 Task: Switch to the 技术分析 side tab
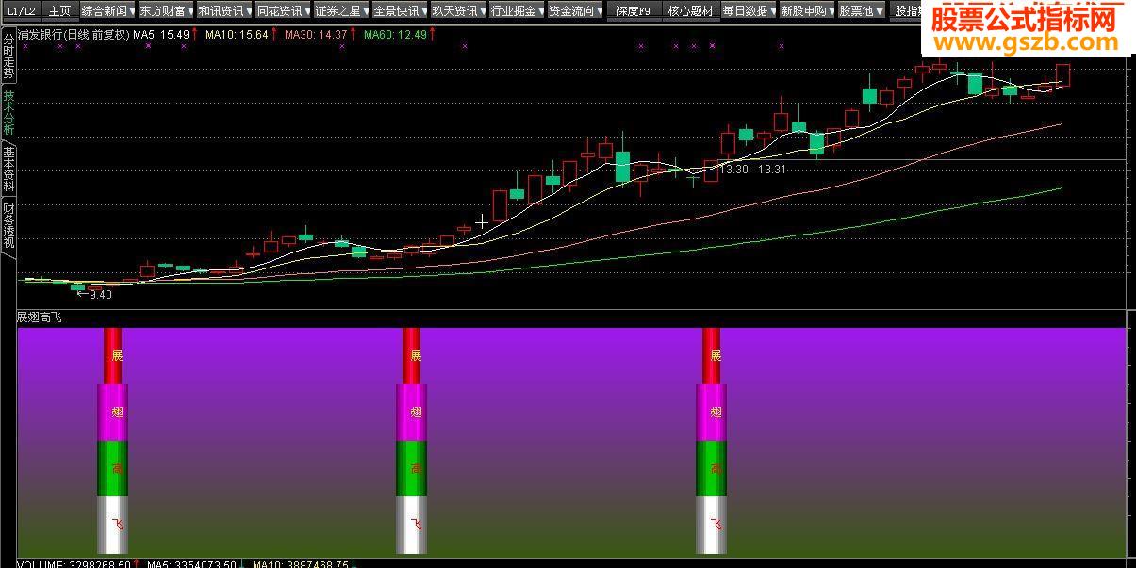(x=8, y=113)
